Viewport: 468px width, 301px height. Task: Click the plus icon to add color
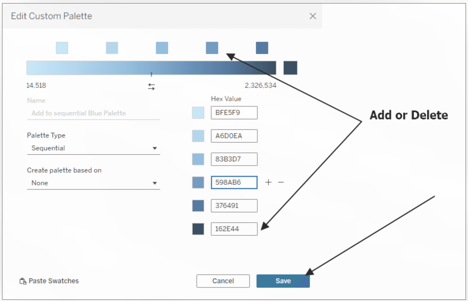click(x=268, y=182)
